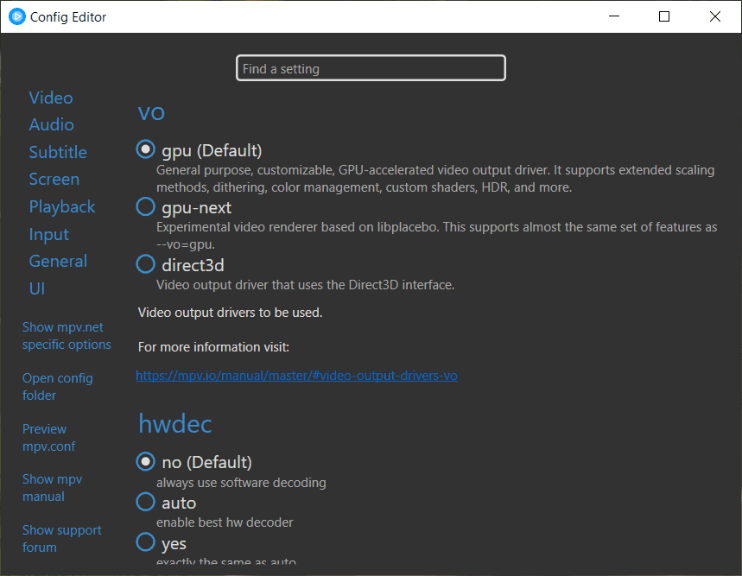Image resolution: width=742 pixels, height=576 pixels.
Task: Select the gpu-next radio option
Action: pos(146,207)
